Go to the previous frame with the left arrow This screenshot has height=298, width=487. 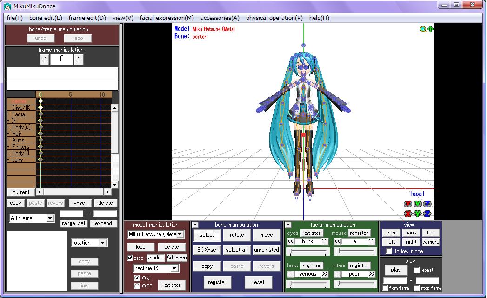pos(45,59)
